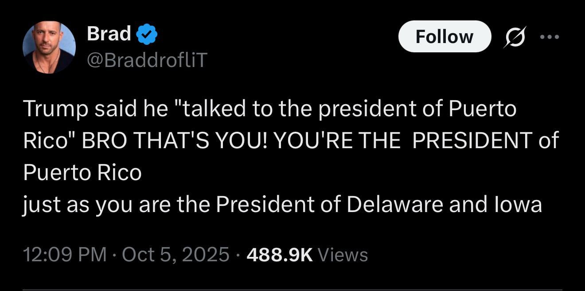The image size is (585, 291).
Task: Open the 488.9K view count
Action: [280, 255]
